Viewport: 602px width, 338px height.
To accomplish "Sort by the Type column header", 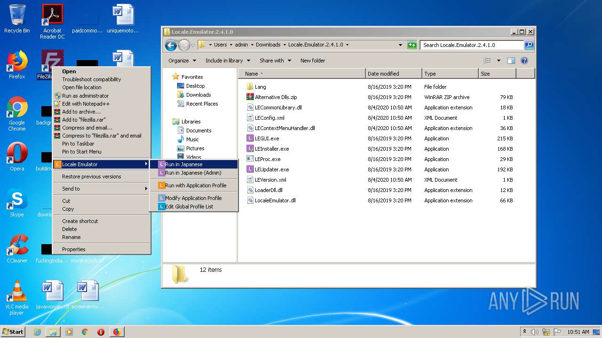I will (450, 74).
